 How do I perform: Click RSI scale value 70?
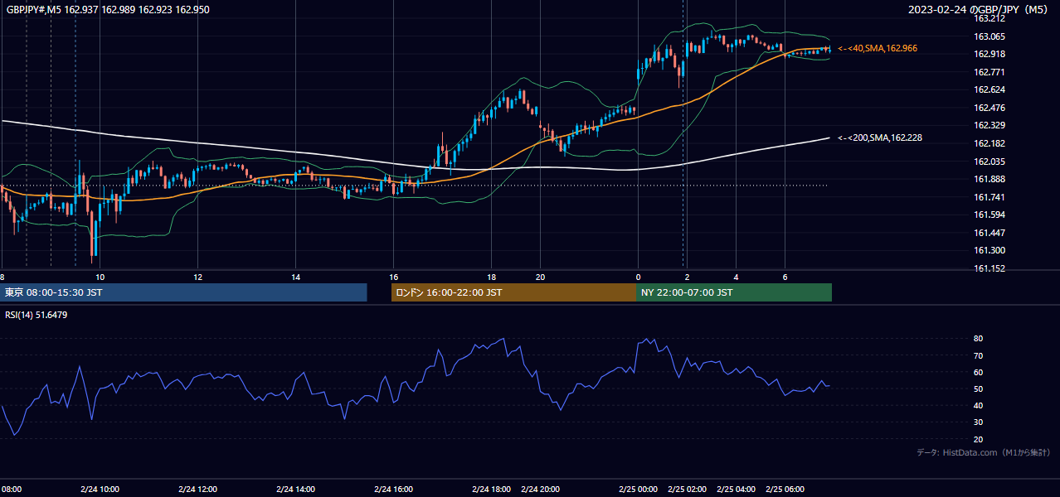pyautogui.click(x=978, y=356)
